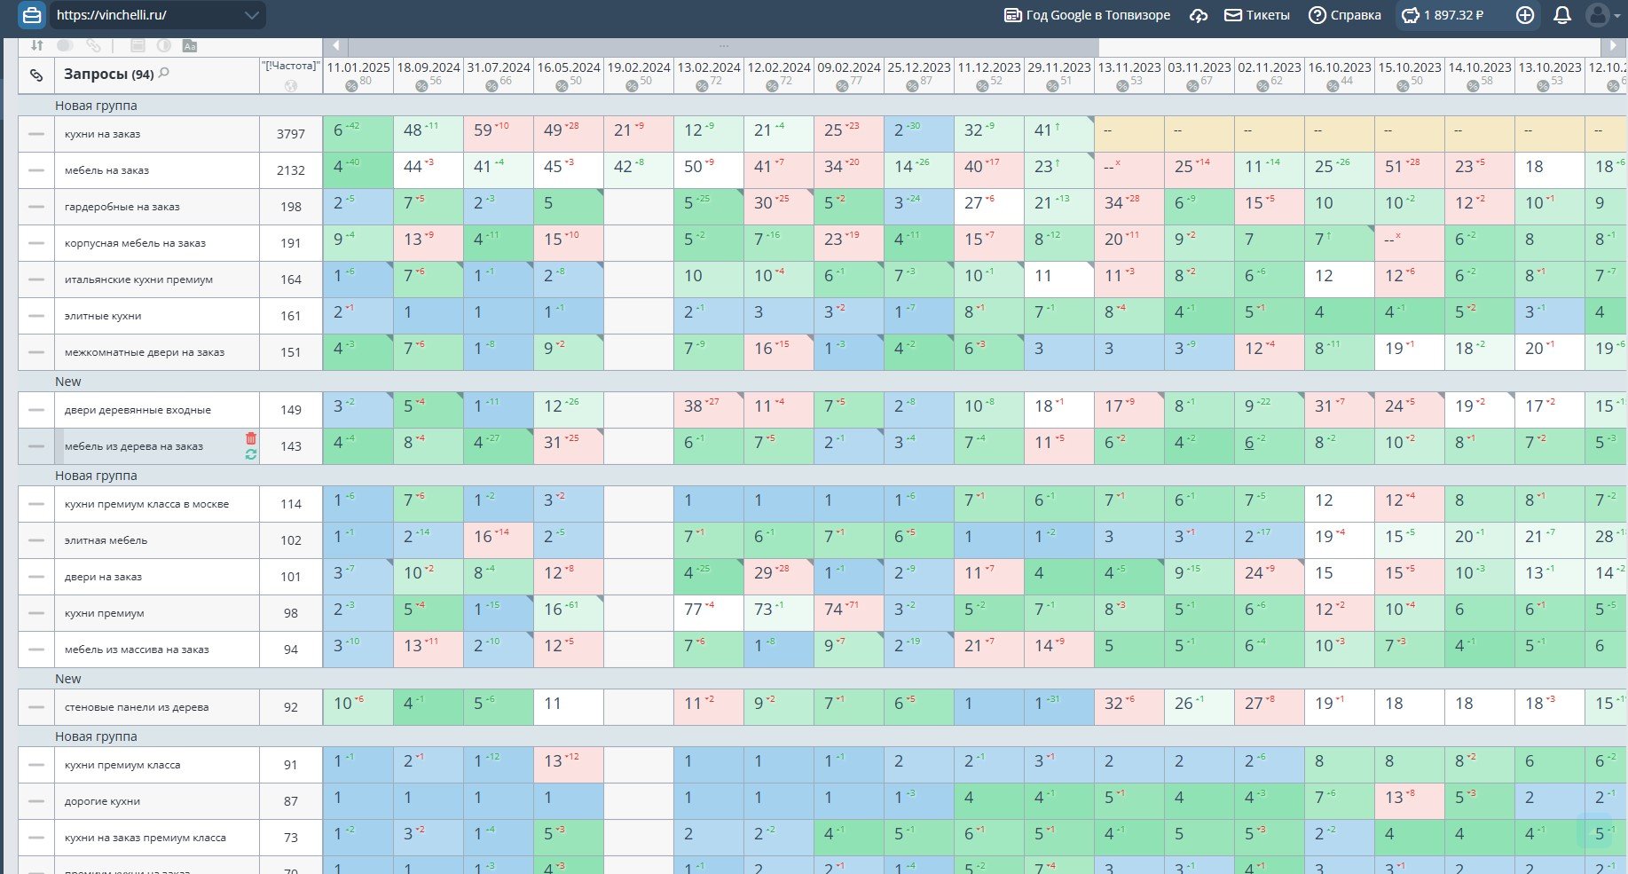The image size is (1628, 874).
Task: Select query 'стеновые панели из дерева'
Action: coord(137,707)
